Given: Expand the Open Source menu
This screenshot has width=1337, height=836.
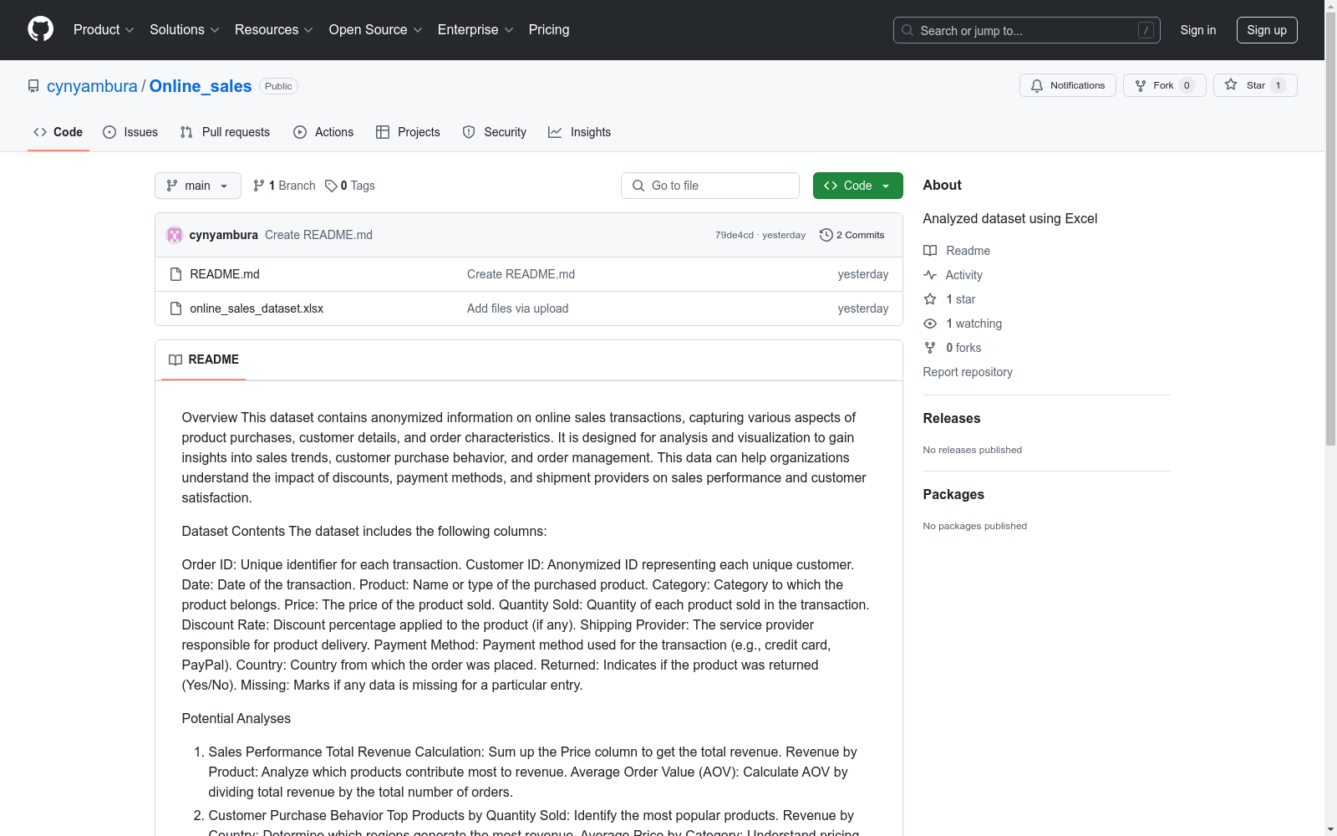Looking at the screenshot, I should 376,29.
